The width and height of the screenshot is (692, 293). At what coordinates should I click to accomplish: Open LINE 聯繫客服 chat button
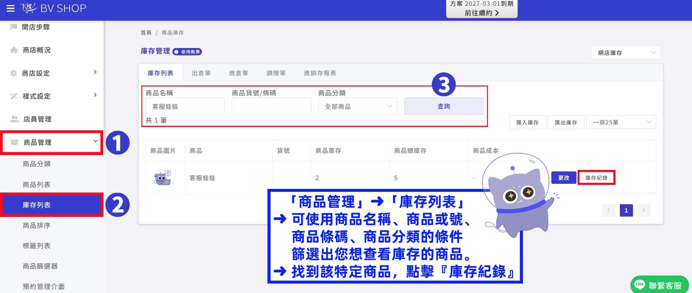pyautogui.click(x=659, y=285)
